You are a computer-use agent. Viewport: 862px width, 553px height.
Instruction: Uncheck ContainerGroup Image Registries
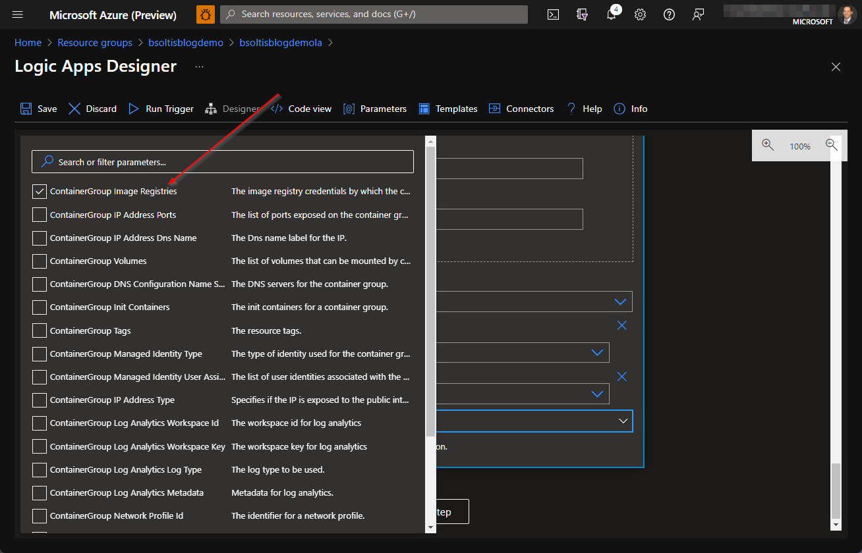tap(39, 191)
